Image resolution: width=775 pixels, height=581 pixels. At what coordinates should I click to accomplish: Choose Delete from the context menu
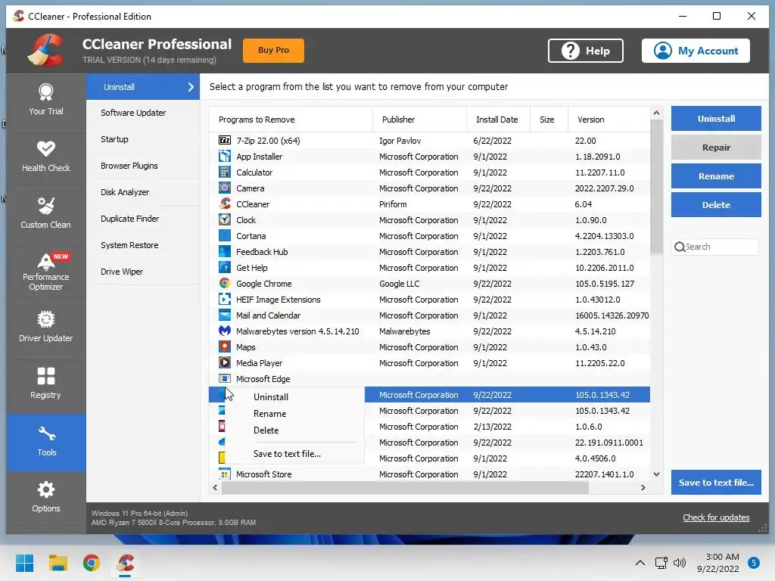pyautogui.click(x=266, y=430)
